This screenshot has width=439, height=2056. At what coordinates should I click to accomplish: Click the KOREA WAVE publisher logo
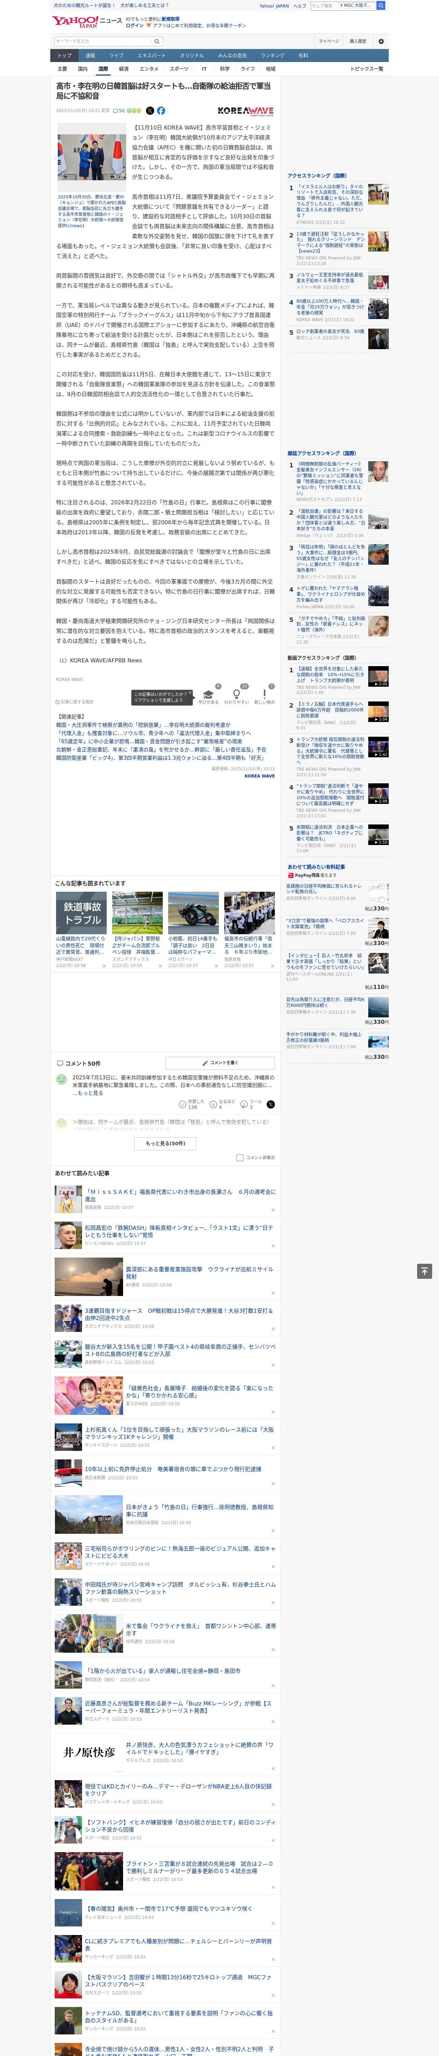(x=245, y=111)
